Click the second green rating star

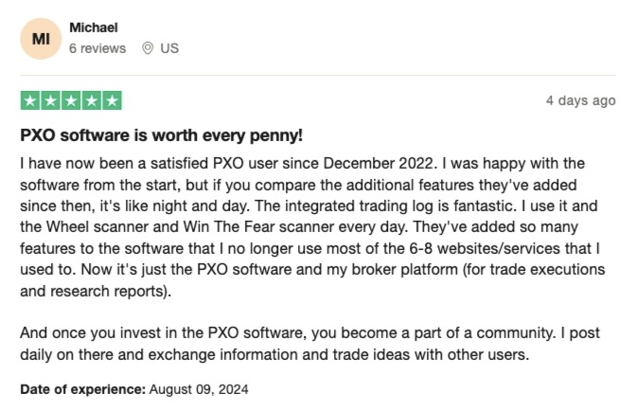point(51,100)
